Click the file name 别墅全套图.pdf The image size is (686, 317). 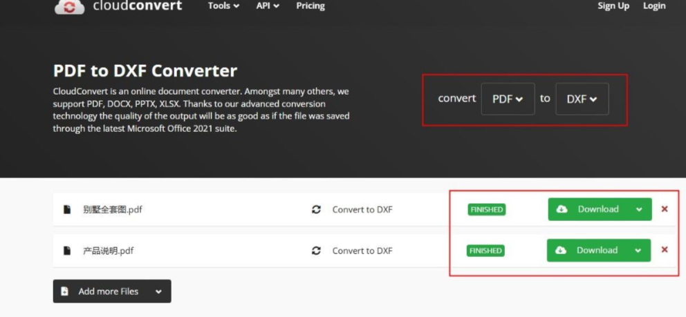113,209
